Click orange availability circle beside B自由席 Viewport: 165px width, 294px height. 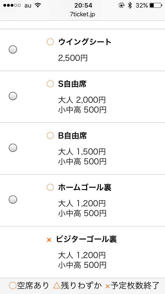click(x=50, y=135)
